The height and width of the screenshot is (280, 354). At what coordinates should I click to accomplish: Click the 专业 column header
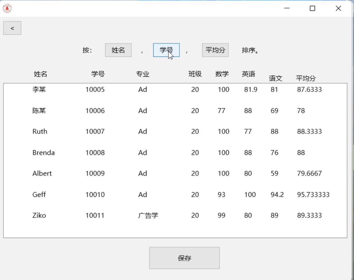point(143,74)
